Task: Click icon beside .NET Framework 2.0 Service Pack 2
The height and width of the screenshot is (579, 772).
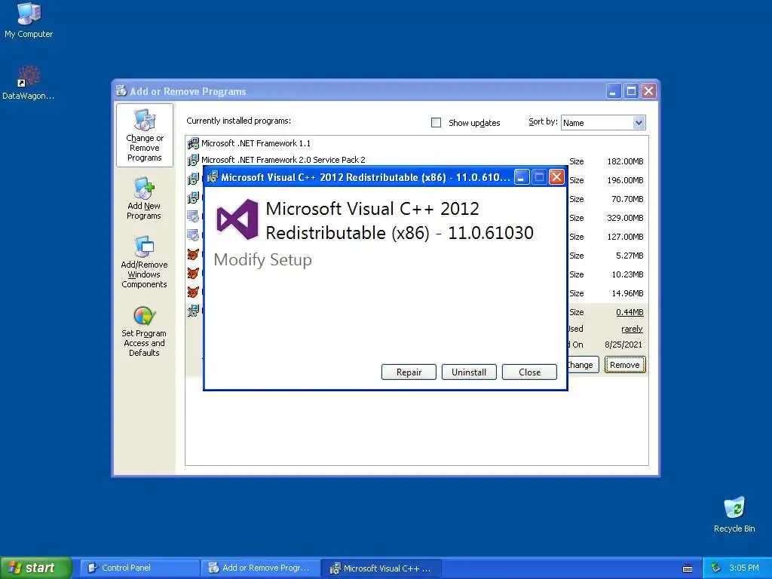Action: pyautogui.click(x=193, y=160)
